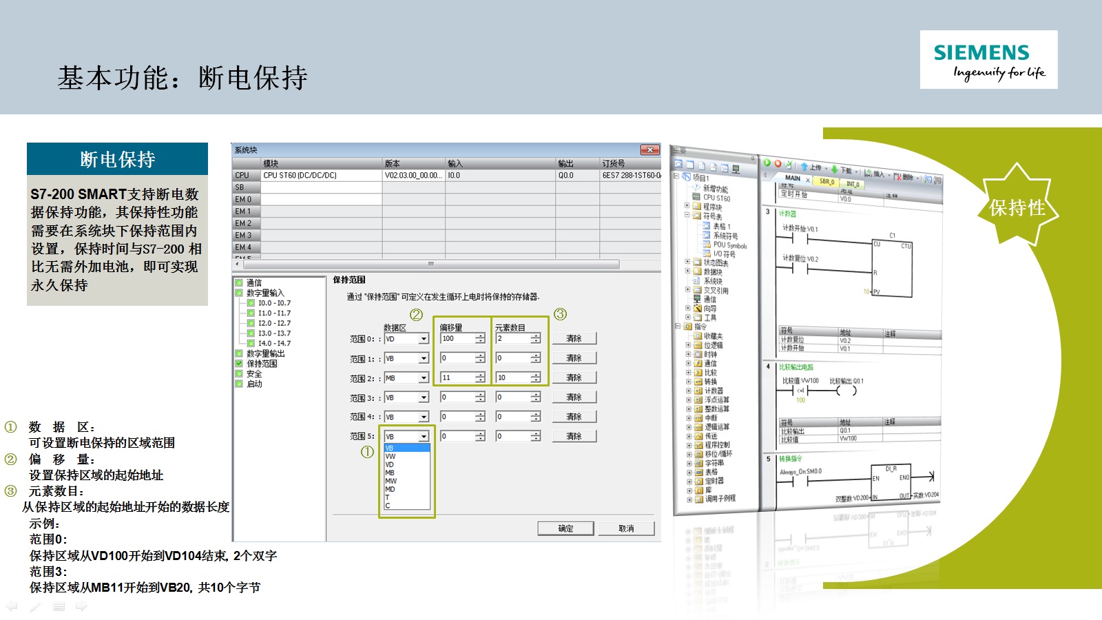Click the 库 library folder icon

click(698, 490)
